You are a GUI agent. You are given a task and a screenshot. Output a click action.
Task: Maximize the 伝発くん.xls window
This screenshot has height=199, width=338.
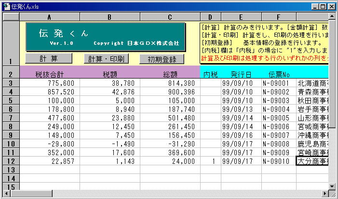(323, 6)
